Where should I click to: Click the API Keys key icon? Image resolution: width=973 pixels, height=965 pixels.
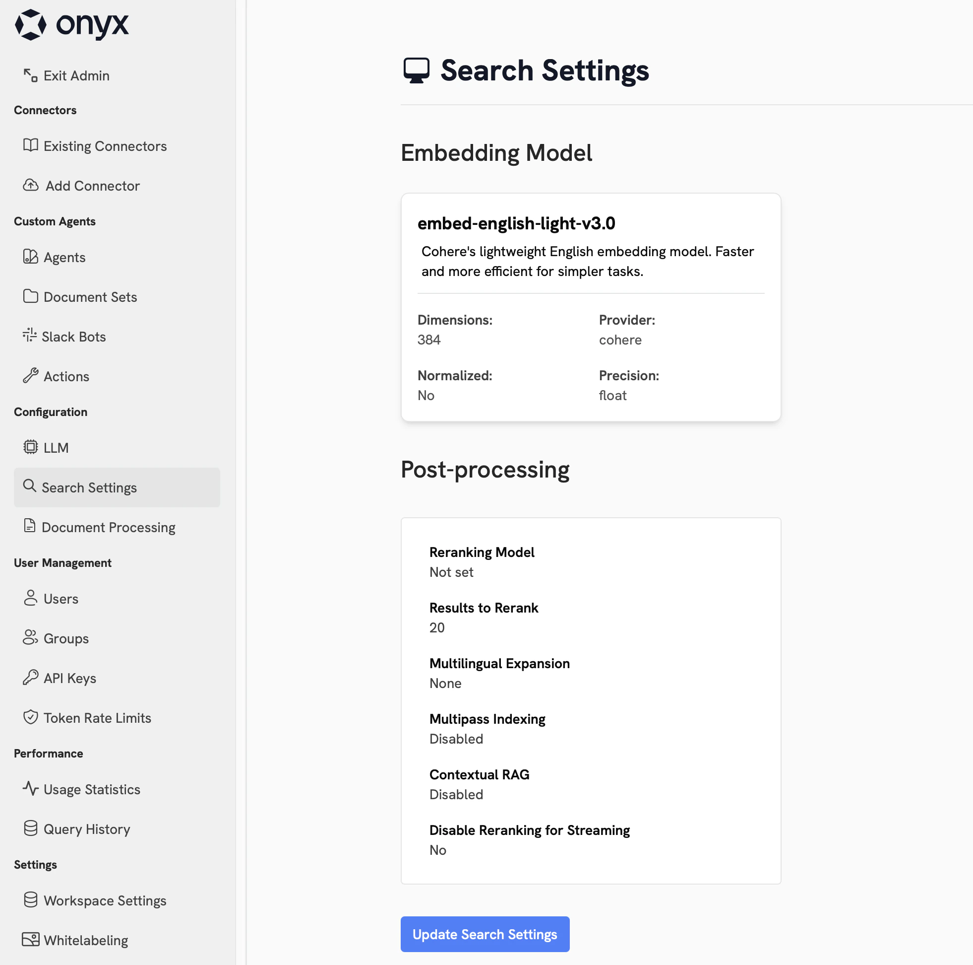[x=30, y=678]
